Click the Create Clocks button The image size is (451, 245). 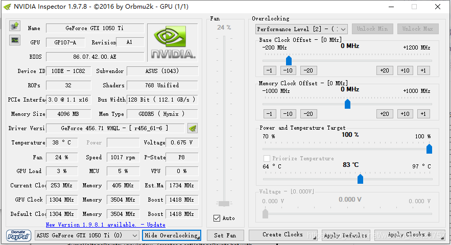[283, 235]
